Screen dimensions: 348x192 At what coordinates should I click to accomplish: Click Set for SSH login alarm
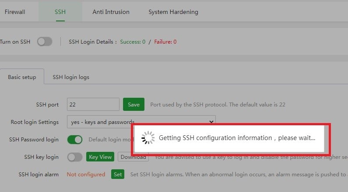(118, 175)
